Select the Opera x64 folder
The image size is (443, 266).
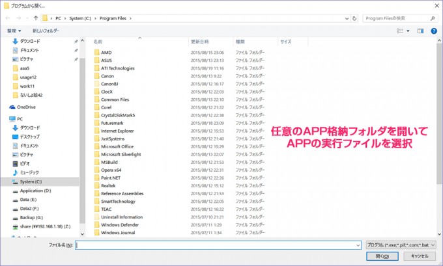click(x=111, y=170)
